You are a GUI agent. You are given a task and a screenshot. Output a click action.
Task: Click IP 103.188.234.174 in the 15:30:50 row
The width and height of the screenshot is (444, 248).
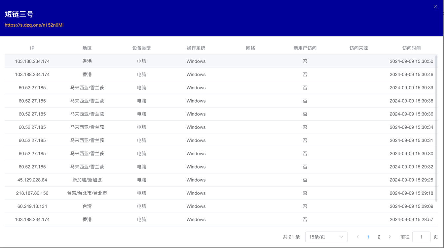(x=32, y=61)
